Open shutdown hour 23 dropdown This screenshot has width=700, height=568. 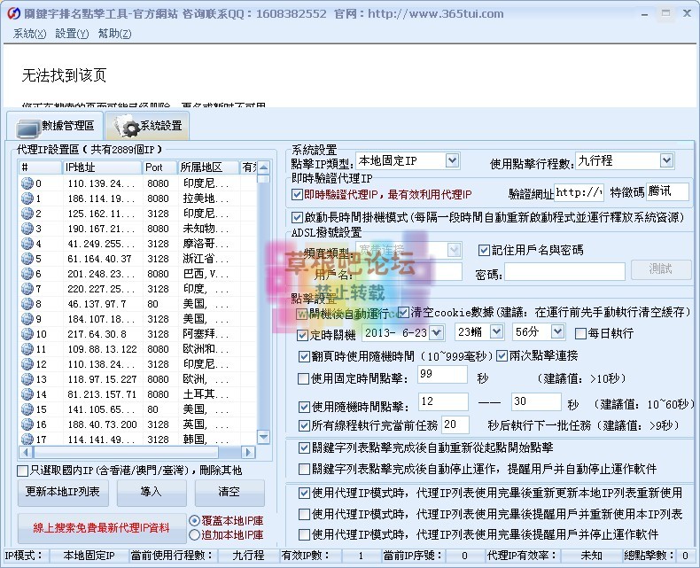coord(496,331)
